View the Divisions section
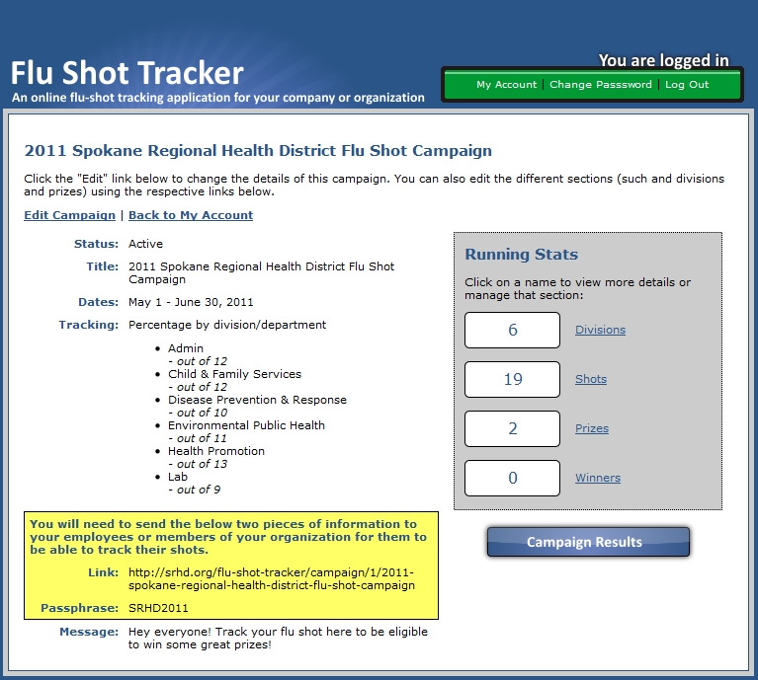The image size is (758, 680). click(x=600, y=330)
